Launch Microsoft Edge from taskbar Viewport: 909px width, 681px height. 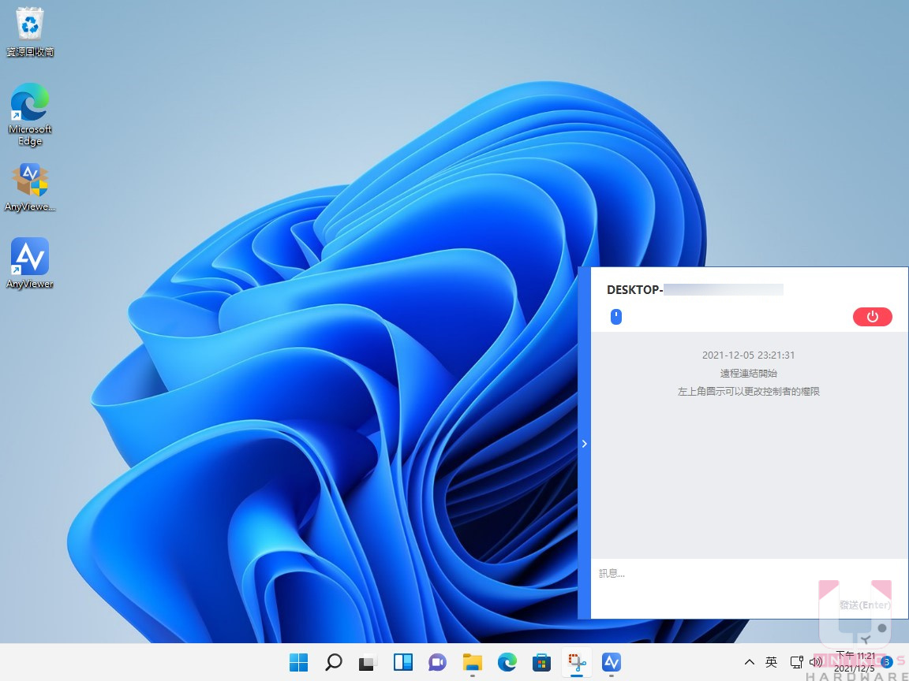point(507,662)
